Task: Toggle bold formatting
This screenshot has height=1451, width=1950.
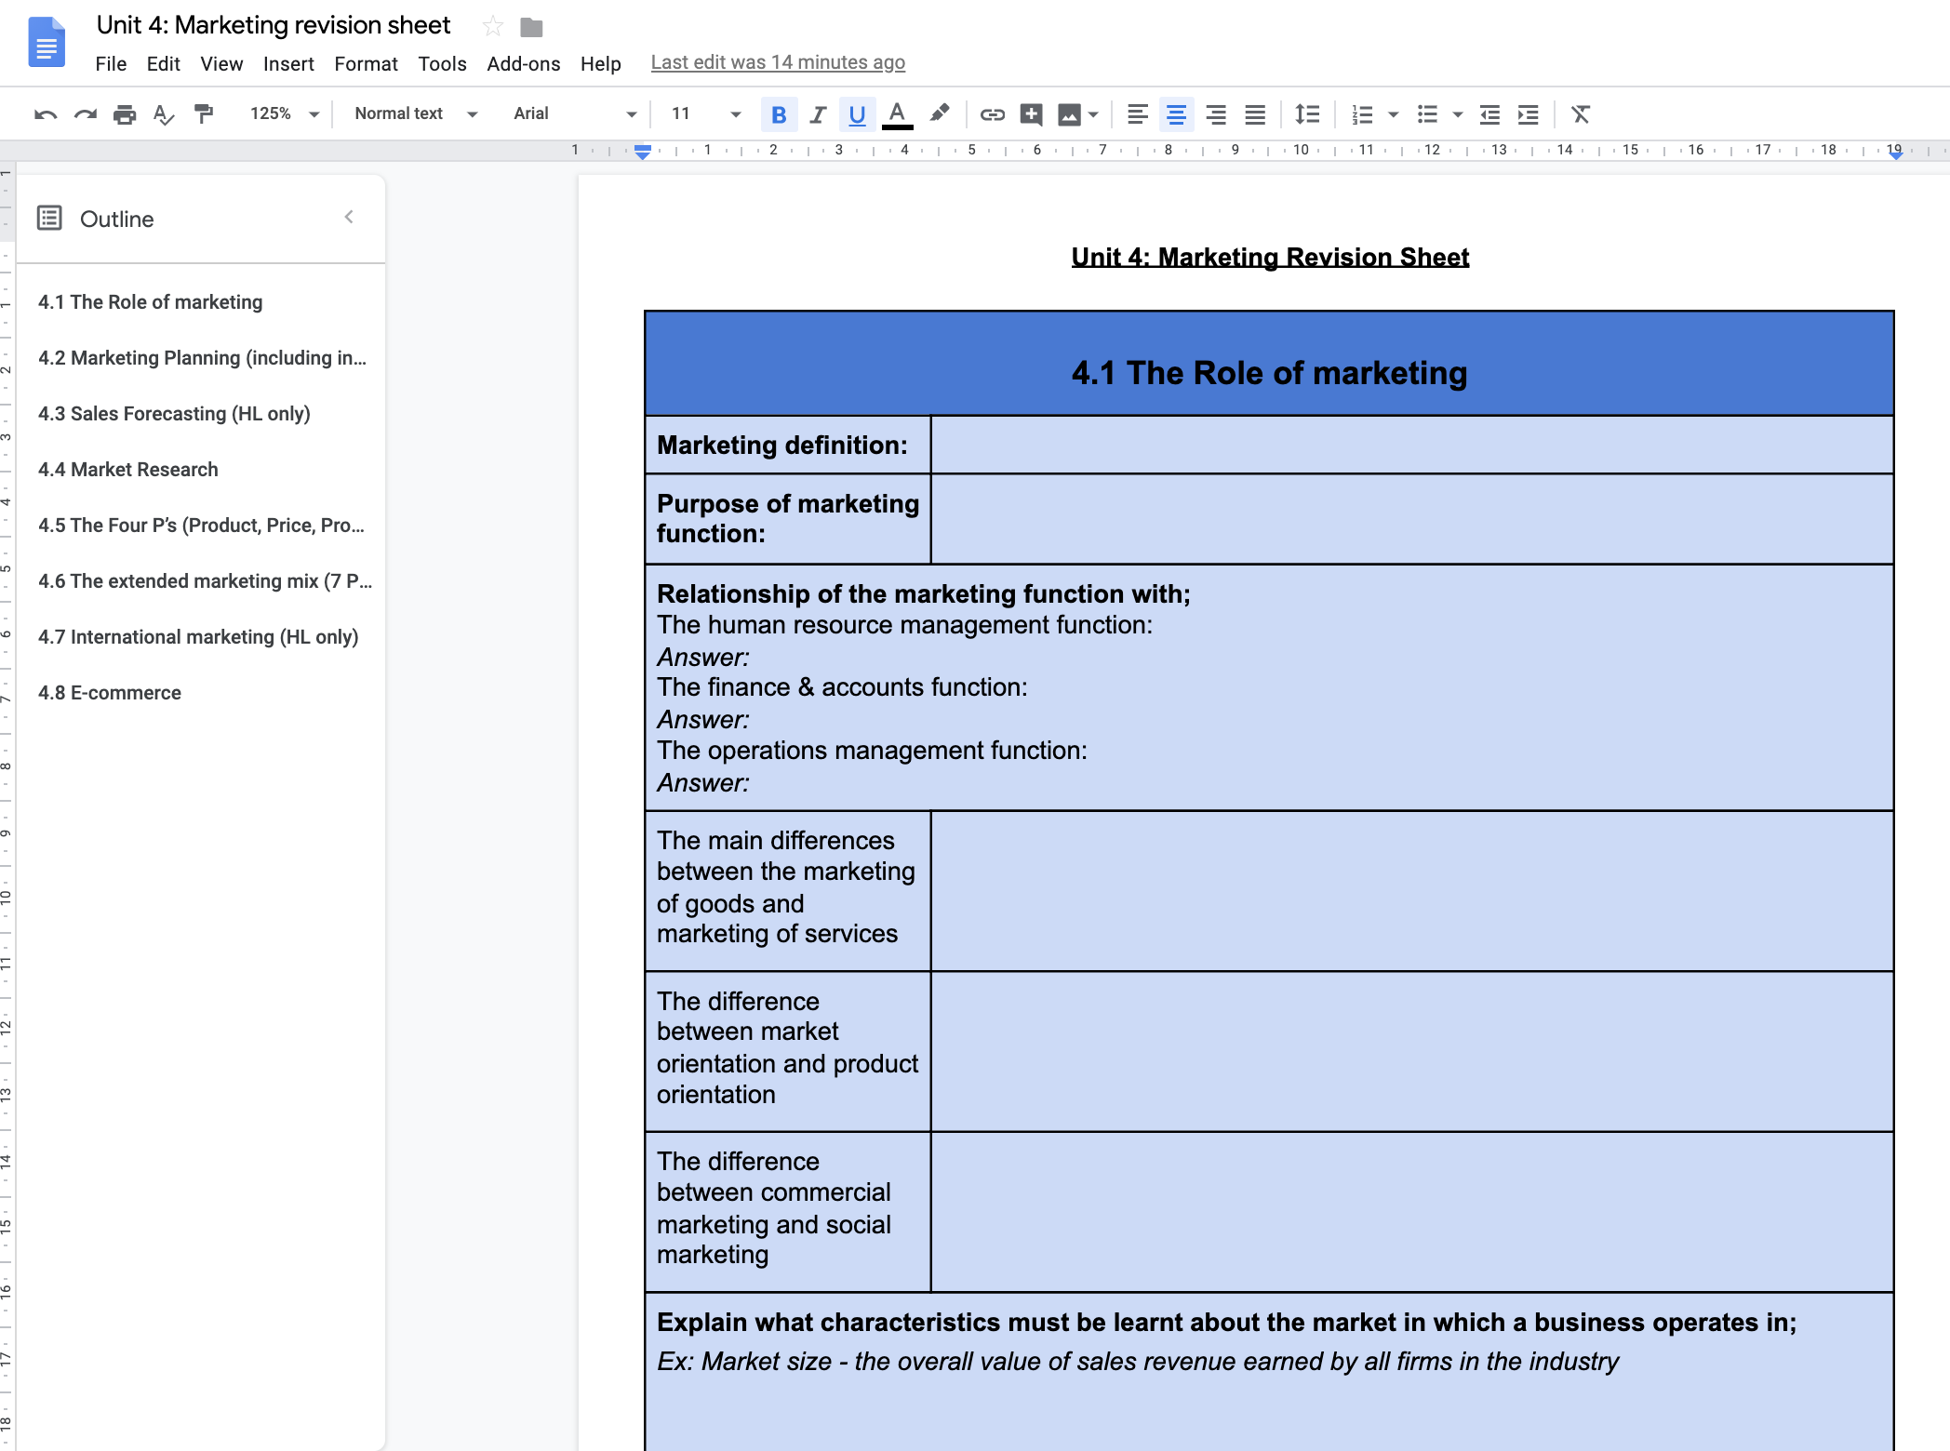Action: click(779, 114)
